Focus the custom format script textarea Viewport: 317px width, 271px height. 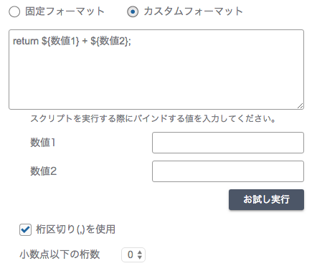pyautogui.click(x=156, y=70)
